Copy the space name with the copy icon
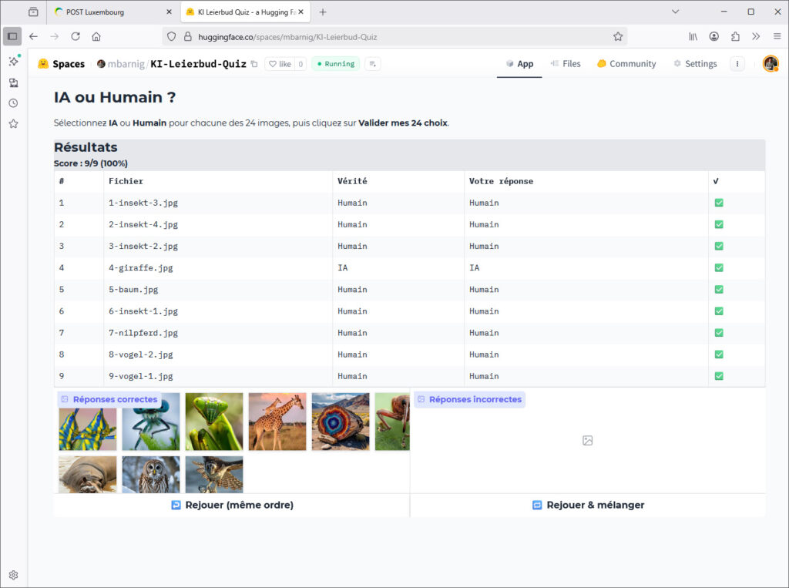 (x=254, y=64)
